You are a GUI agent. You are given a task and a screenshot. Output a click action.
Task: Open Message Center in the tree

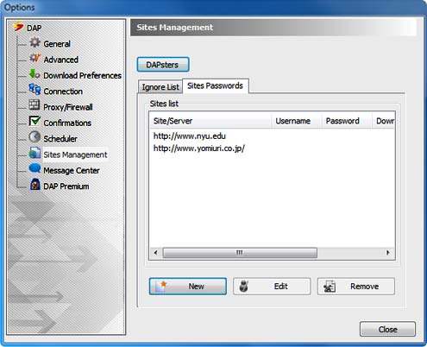pyautogui.click(x=72, y=171)
